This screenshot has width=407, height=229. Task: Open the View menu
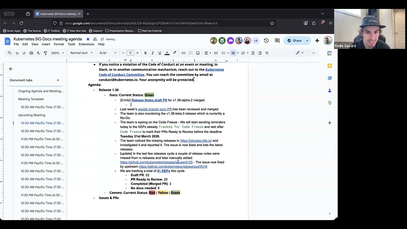tap(35, 44)
